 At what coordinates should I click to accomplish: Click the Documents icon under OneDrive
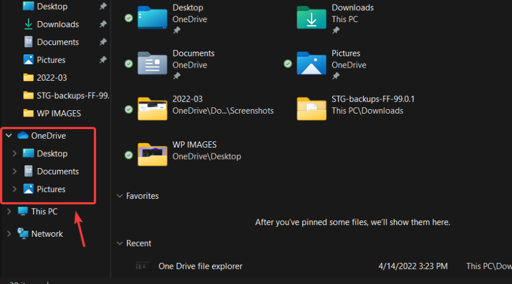[28, 171]
